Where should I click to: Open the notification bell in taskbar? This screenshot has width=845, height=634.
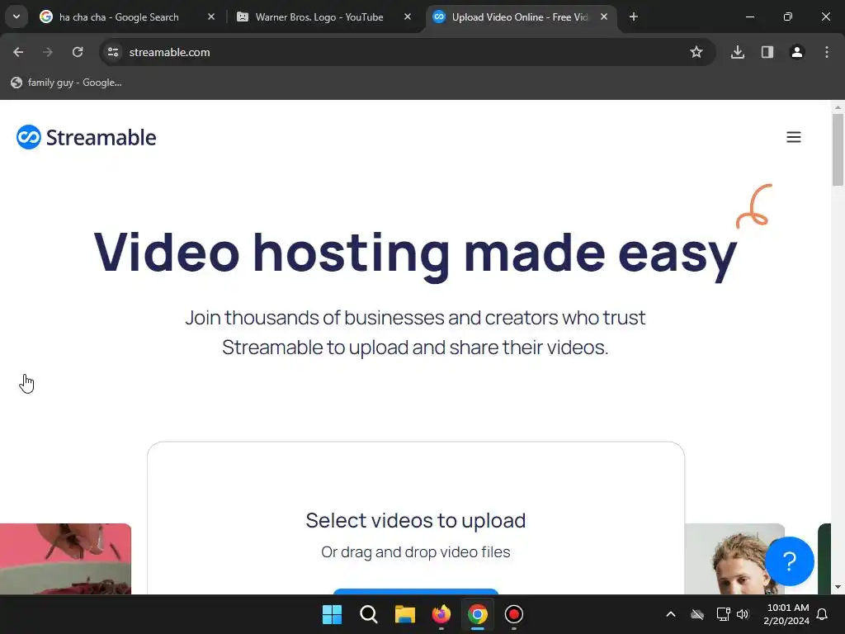pos(822,614)
